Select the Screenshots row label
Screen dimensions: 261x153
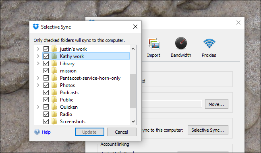[72, 122]
